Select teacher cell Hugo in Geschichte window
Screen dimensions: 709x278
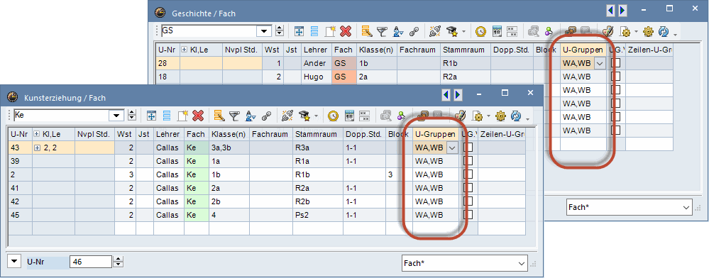pos(317,77)
